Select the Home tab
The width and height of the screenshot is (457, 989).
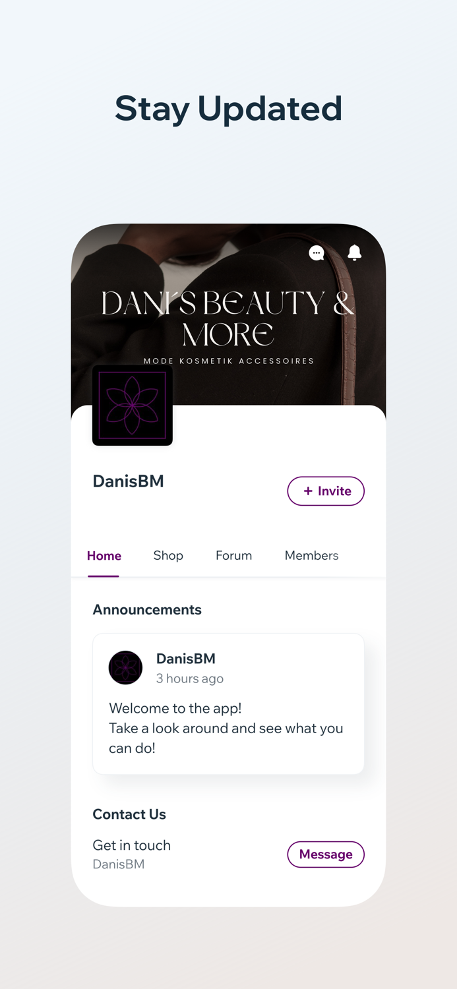pyautogui.click(x=104, y=556)
